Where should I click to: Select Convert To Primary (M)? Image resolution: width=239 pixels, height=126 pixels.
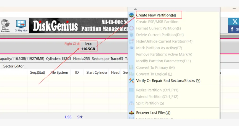[155, 68]
